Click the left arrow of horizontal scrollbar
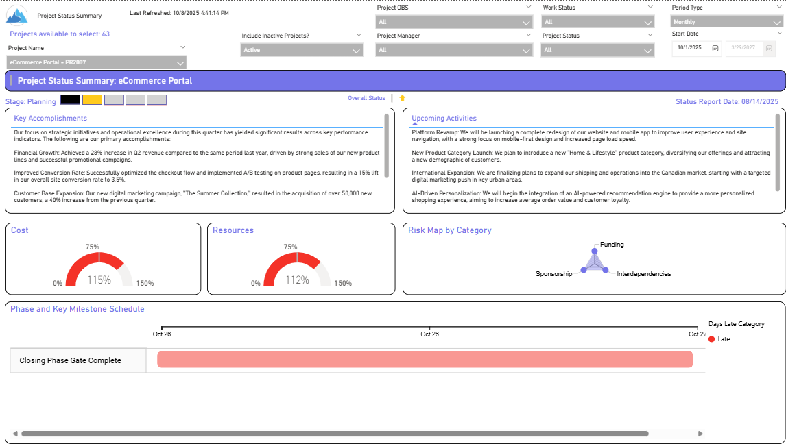The image size is (786, 444). (x=15, y=434)
